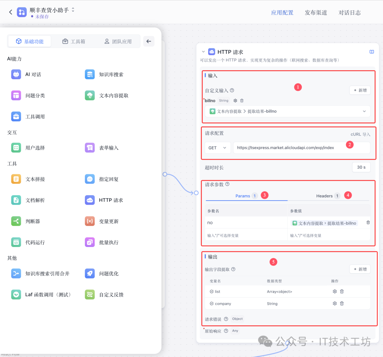Image resolution: width=383 pixels, height=357 pixels.
Task: Open settings for list output field
Action: [x=335, y=291]
